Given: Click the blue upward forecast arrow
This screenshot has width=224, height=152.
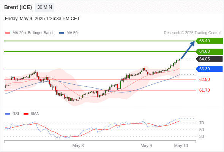Looking at the screenshot, I should (x=188, y=50).
